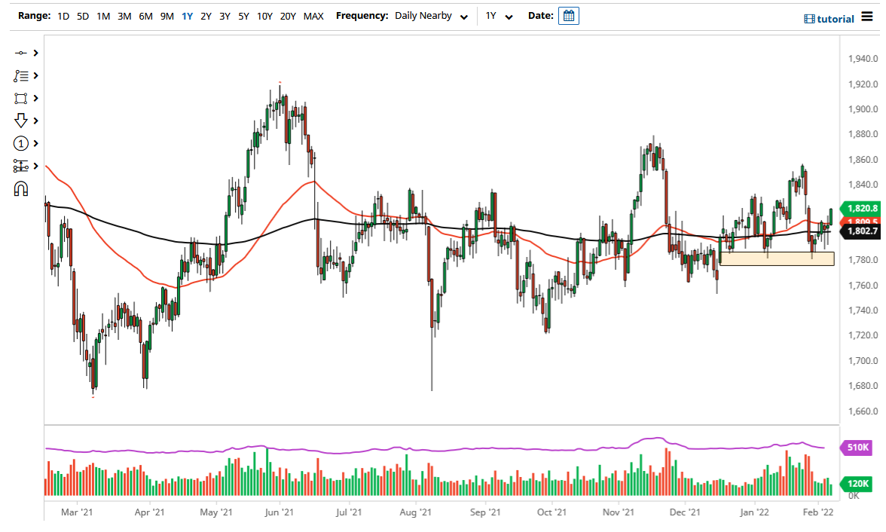Choose the down arrow marker tool icon
Viewport: 886px width, 532px height.
(20, 121)
